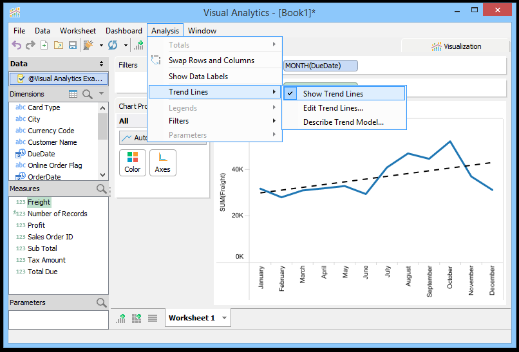519x352 pixels.
Task: Select the Freight measure
Action: [x=39, y=202]
